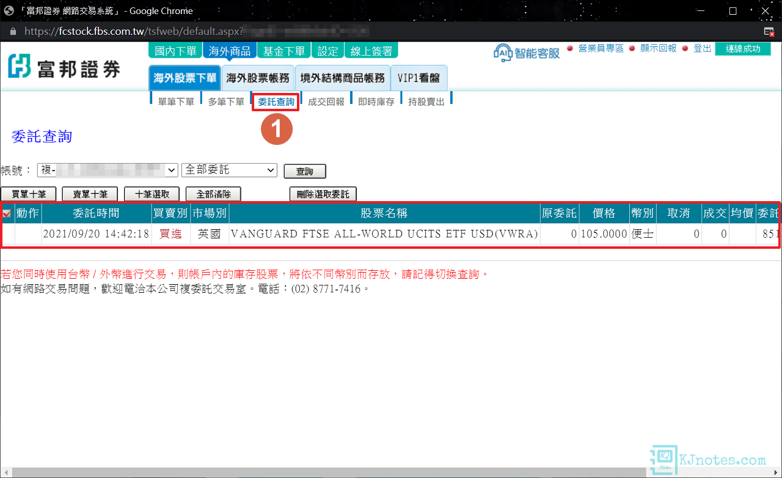Image resolution: width=782 pixels, height=478 pixels.
Task: Open the 顯示回報 link
Action: tap(659, 48)
